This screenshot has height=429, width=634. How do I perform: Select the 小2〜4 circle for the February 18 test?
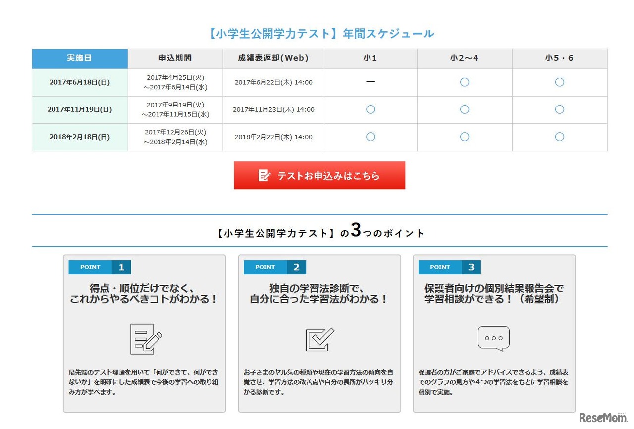coord(464,137)
